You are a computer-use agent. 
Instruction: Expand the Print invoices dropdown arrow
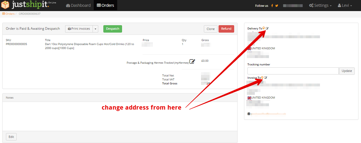coord(95,29)
